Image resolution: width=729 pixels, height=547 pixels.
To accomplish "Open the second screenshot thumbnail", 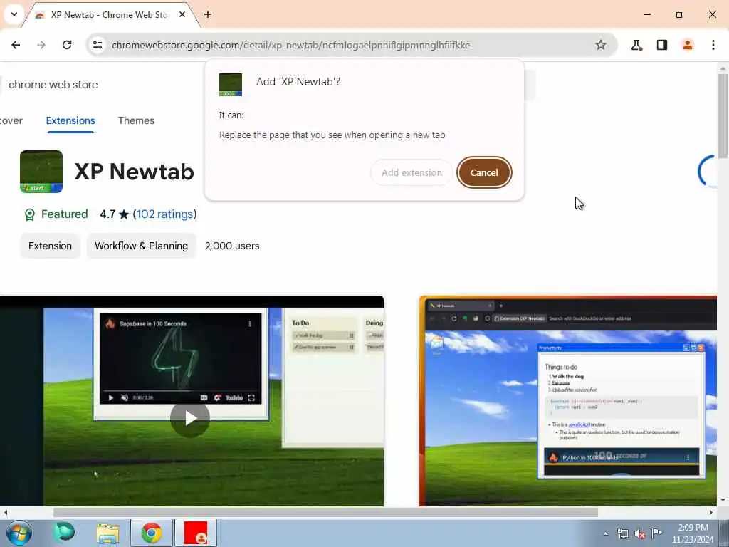I will click(568, 400).
